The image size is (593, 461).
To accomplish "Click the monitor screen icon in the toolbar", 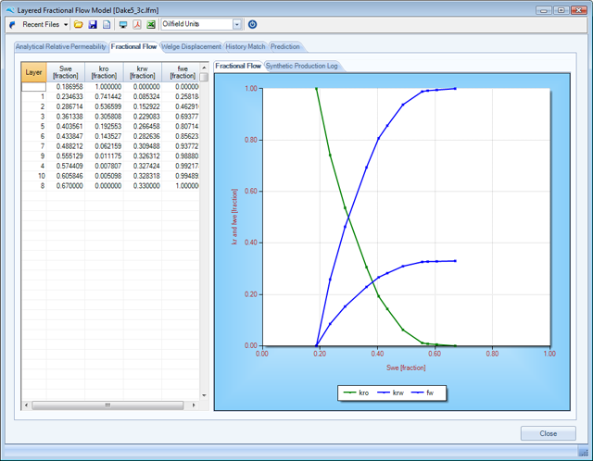I will tap(123, 25).
